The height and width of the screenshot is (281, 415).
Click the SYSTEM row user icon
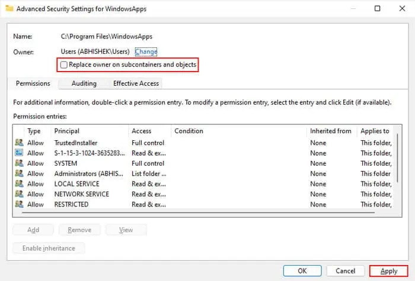19,163
